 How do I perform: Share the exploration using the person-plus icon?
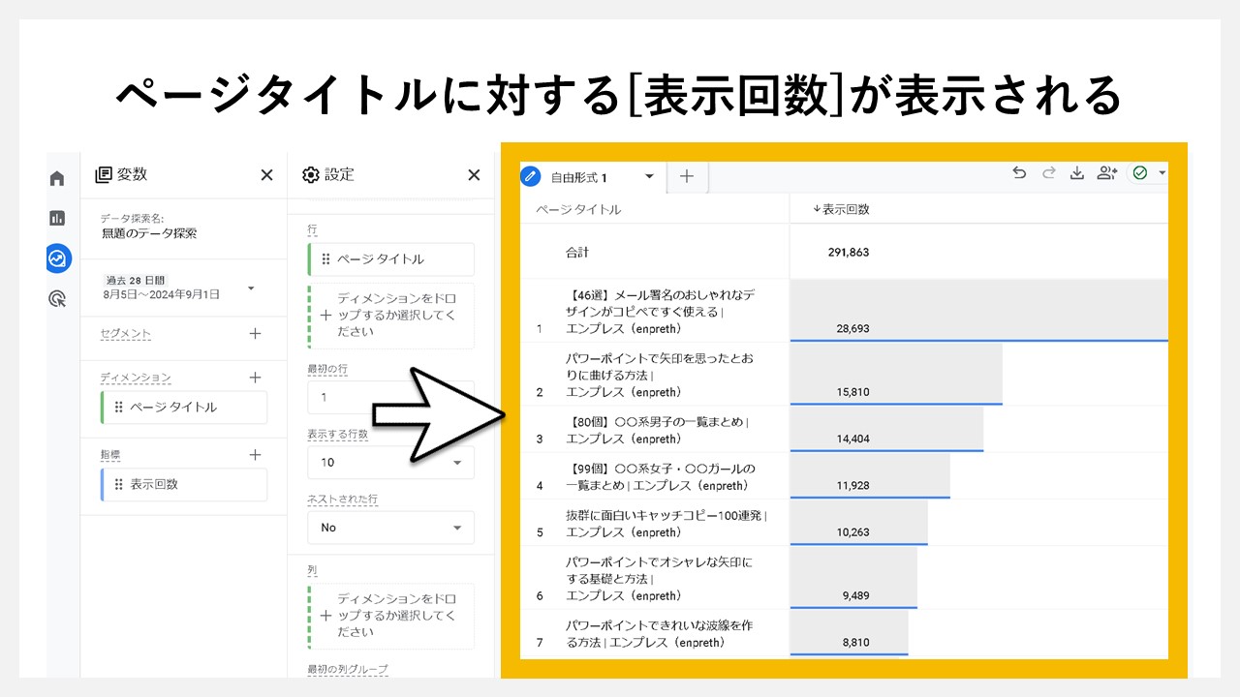tap(1106, 171)
